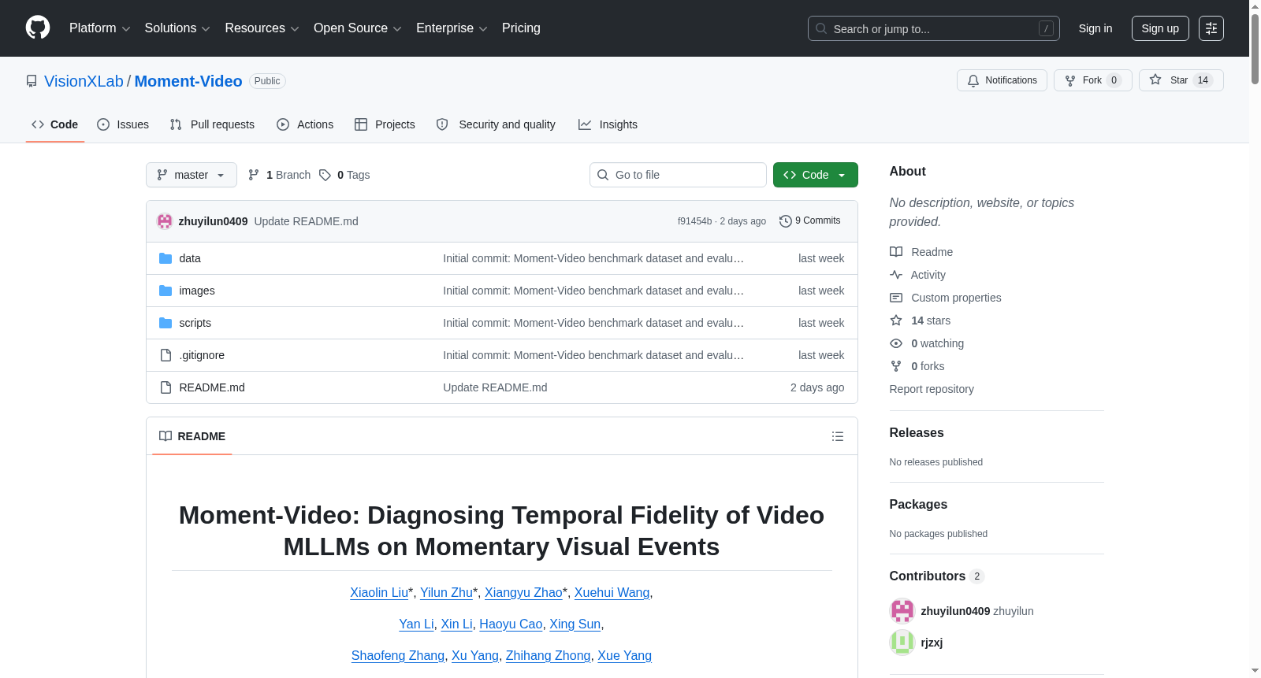The height and width of the screenshot is (678, 1261).
Task: Open the Contributors heading link
Action: [x=936, y=576]
